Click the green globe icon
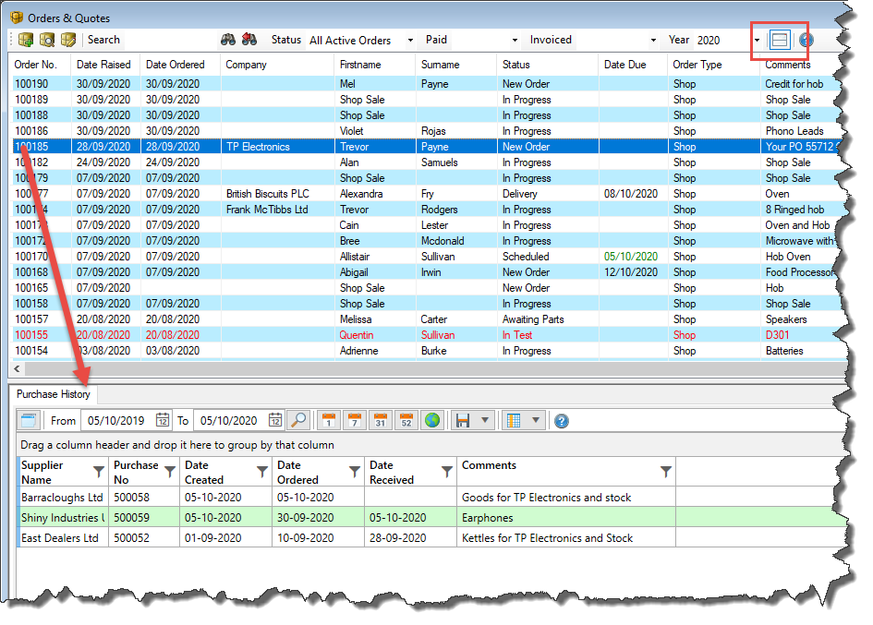This screenshot has width=873, height=625. tap(431, 421)
